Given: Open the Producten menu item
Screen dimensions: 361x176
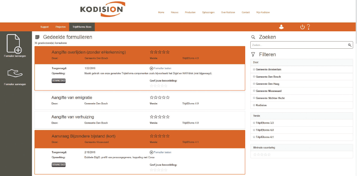Looking at the screenshot, I should [190, 12].
